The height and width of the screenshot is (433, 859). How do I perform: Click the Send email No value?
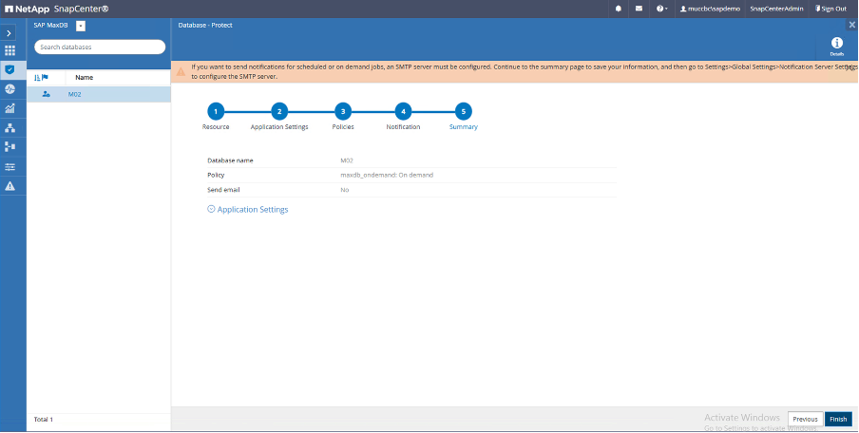(x=345, y=190)
